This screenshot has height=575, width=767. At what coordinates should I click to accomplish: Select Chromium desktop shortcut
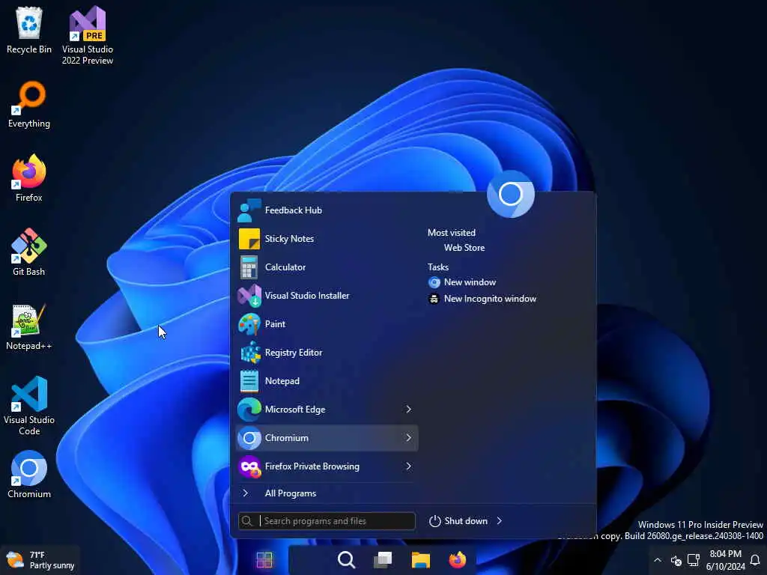pyautogui.click(x=29, y=474)
